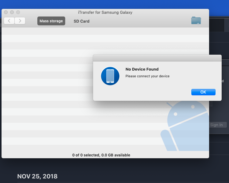Click the first empty row in file list
The image size is (229, 183).
(105, 31)
